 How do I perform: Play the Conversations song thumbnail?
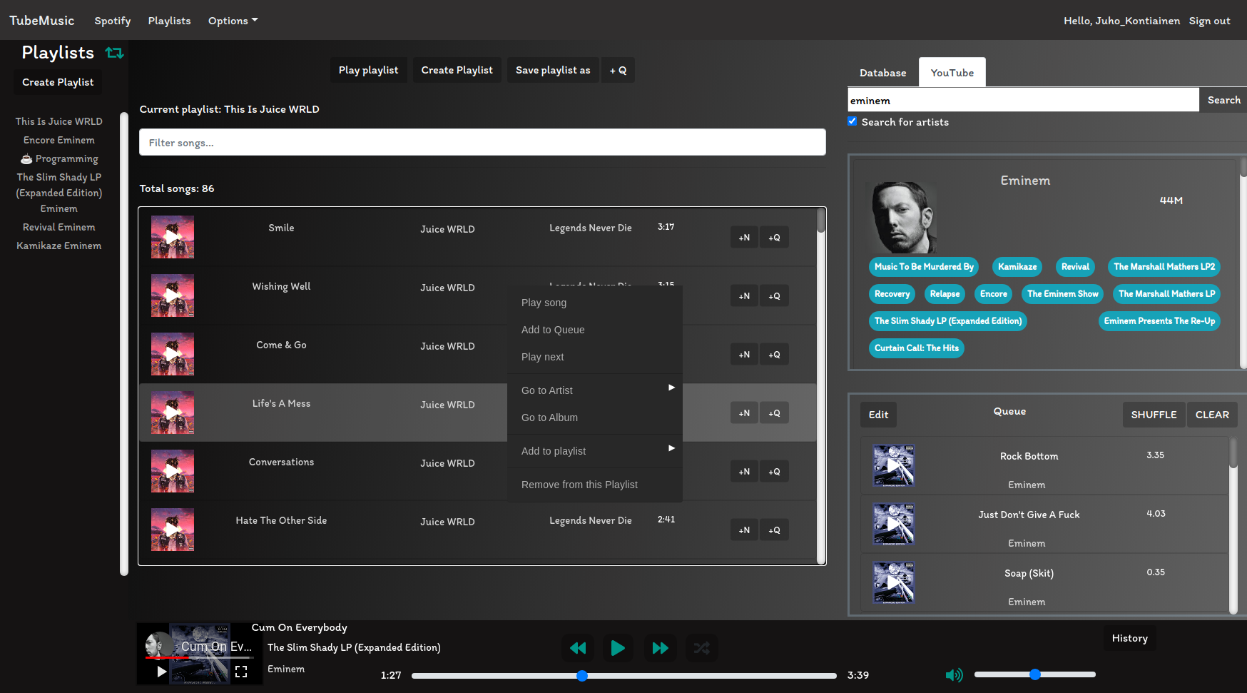tap(173, 471)
